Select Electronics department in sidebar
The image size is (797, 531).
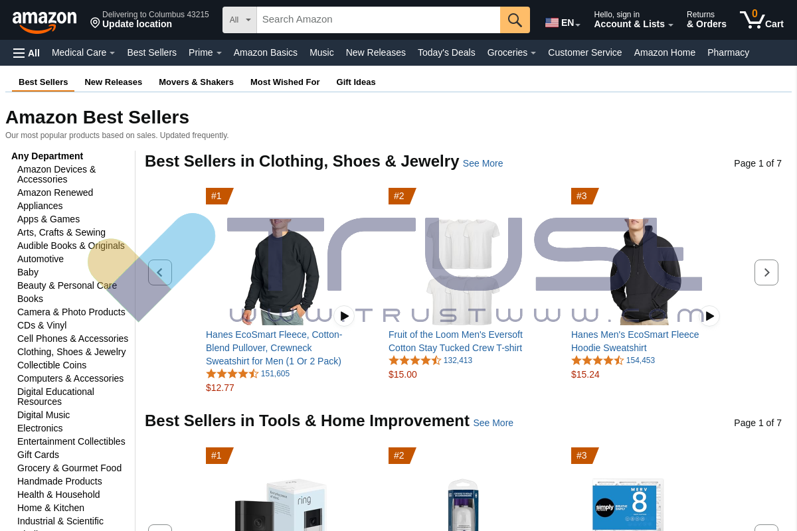(40, 428)
